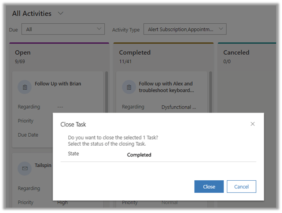Open the Dysfunctional regarding link
282x213 pixels.
coord(179,107)
